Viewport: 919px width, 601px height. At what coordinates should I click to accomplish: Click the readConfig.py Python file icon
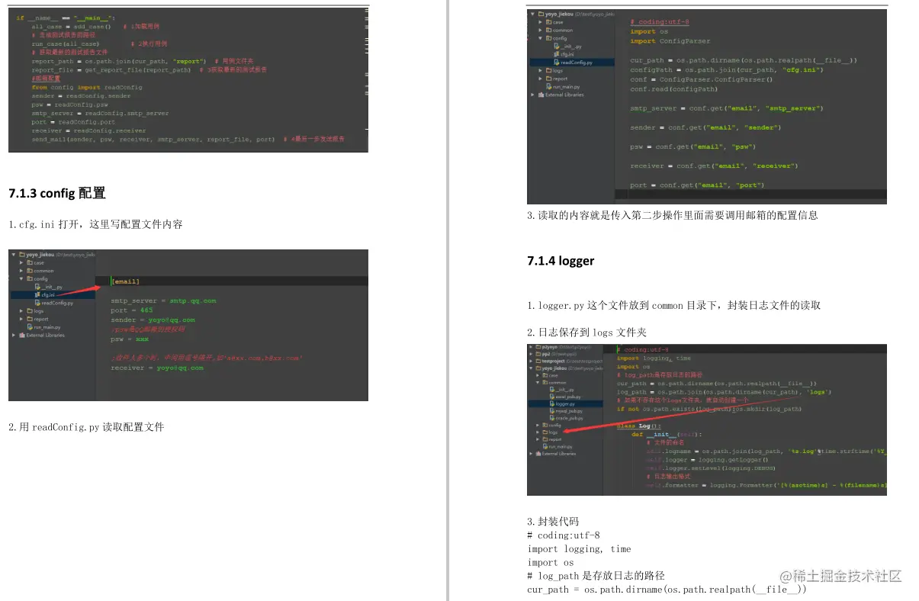(x=557, y=63)
